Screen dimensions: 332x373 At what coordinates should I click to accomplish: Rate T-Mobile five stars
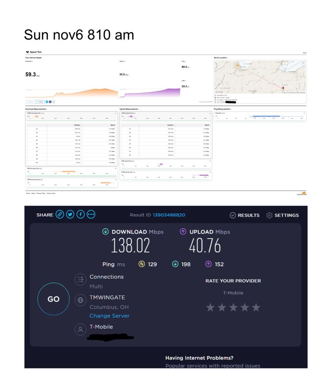256,307
